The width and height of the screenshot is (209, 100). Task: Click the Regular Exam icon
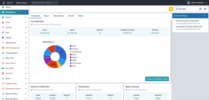pyautogui.click(x=3, y=84)
